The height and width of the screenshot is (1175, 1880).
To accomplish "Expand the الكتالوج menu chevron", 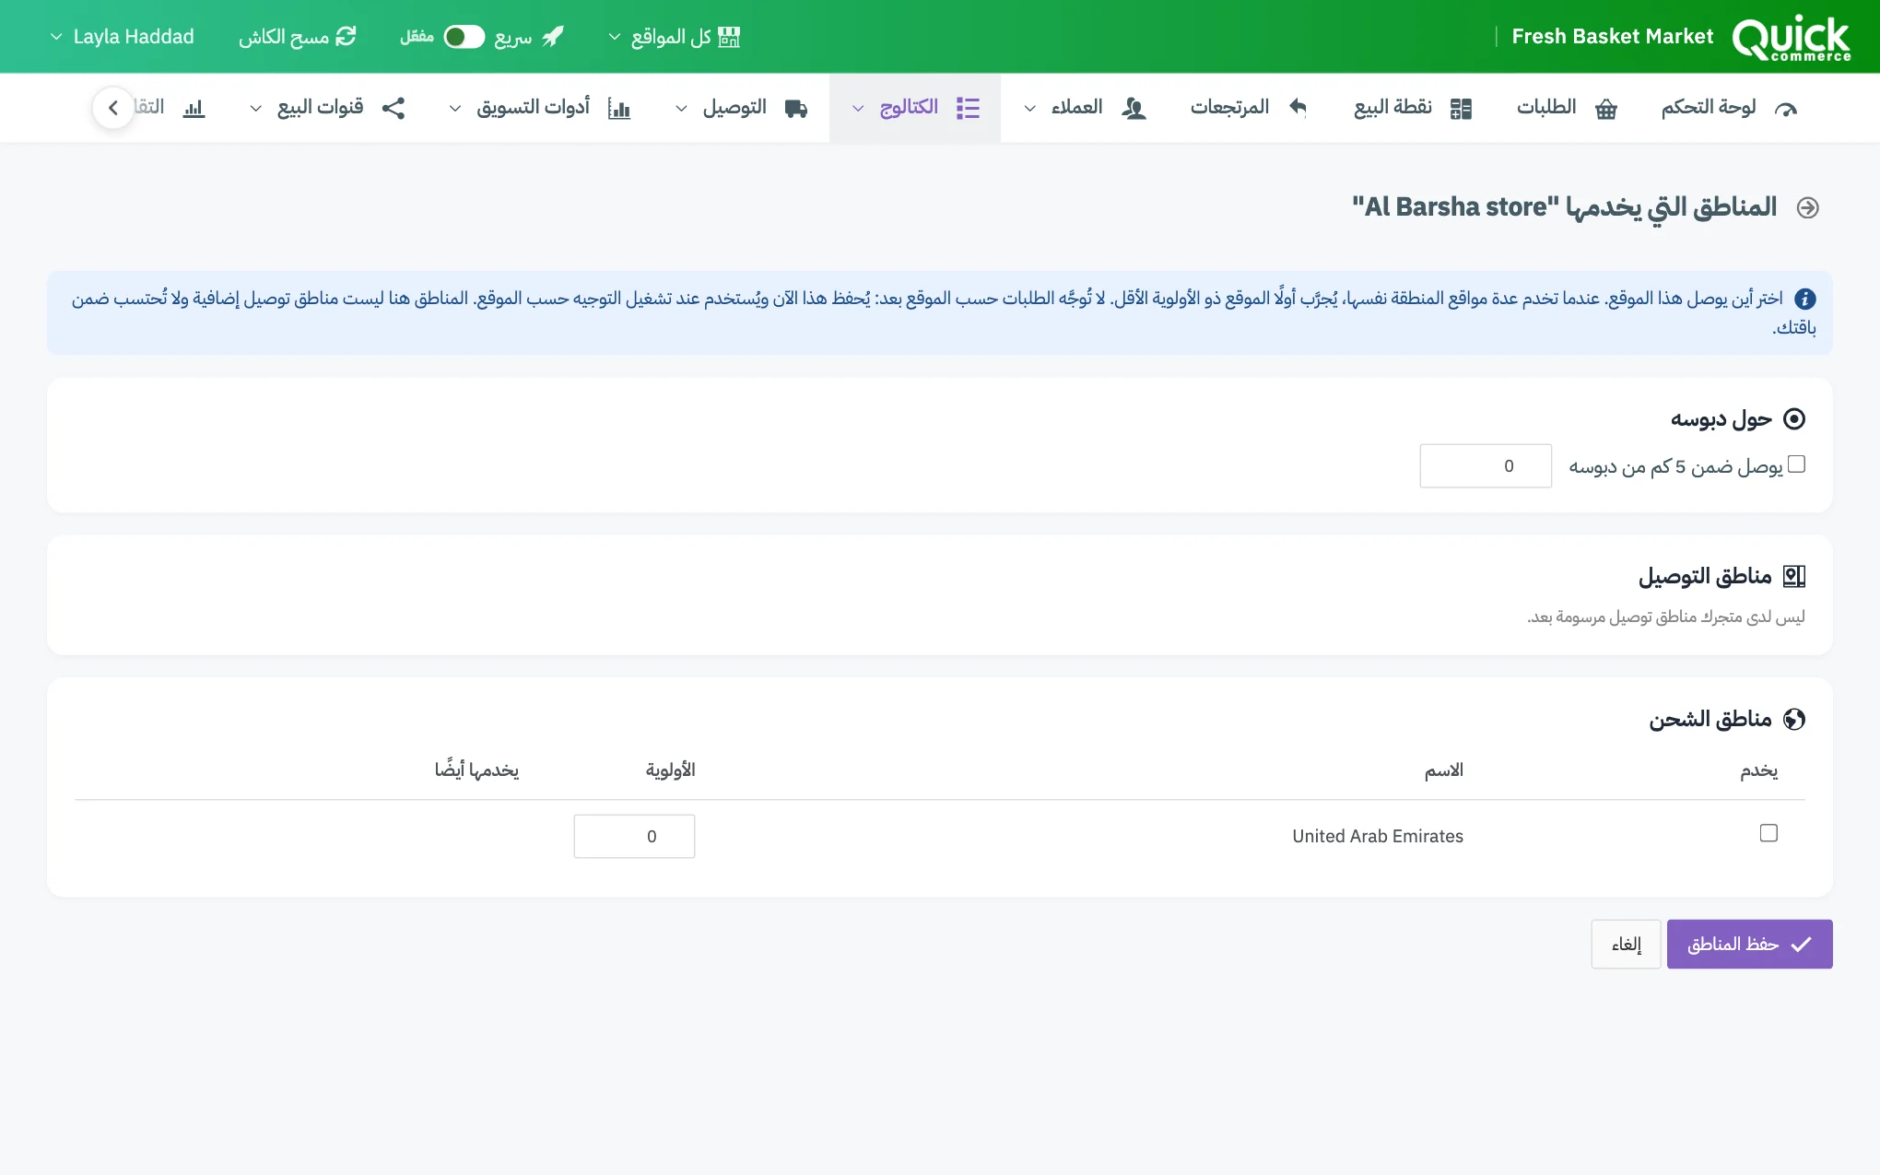I will click(858, 109).
